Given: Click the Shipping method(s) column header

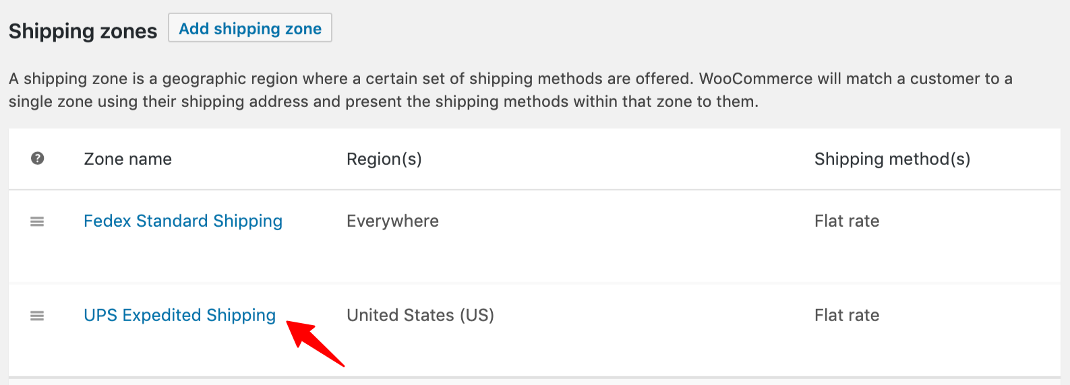Looking at the screenshot, I should (892, 159).
